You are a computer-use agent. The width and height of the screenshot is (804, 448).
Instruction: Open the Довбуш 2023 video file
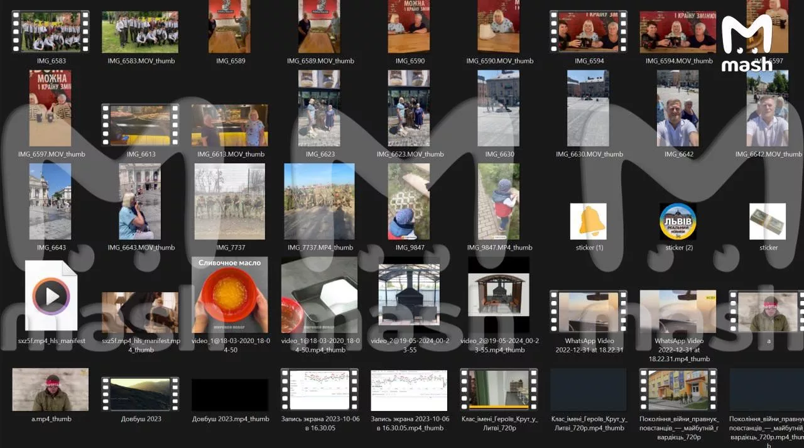pyautogui.click(x=141, y=394)
